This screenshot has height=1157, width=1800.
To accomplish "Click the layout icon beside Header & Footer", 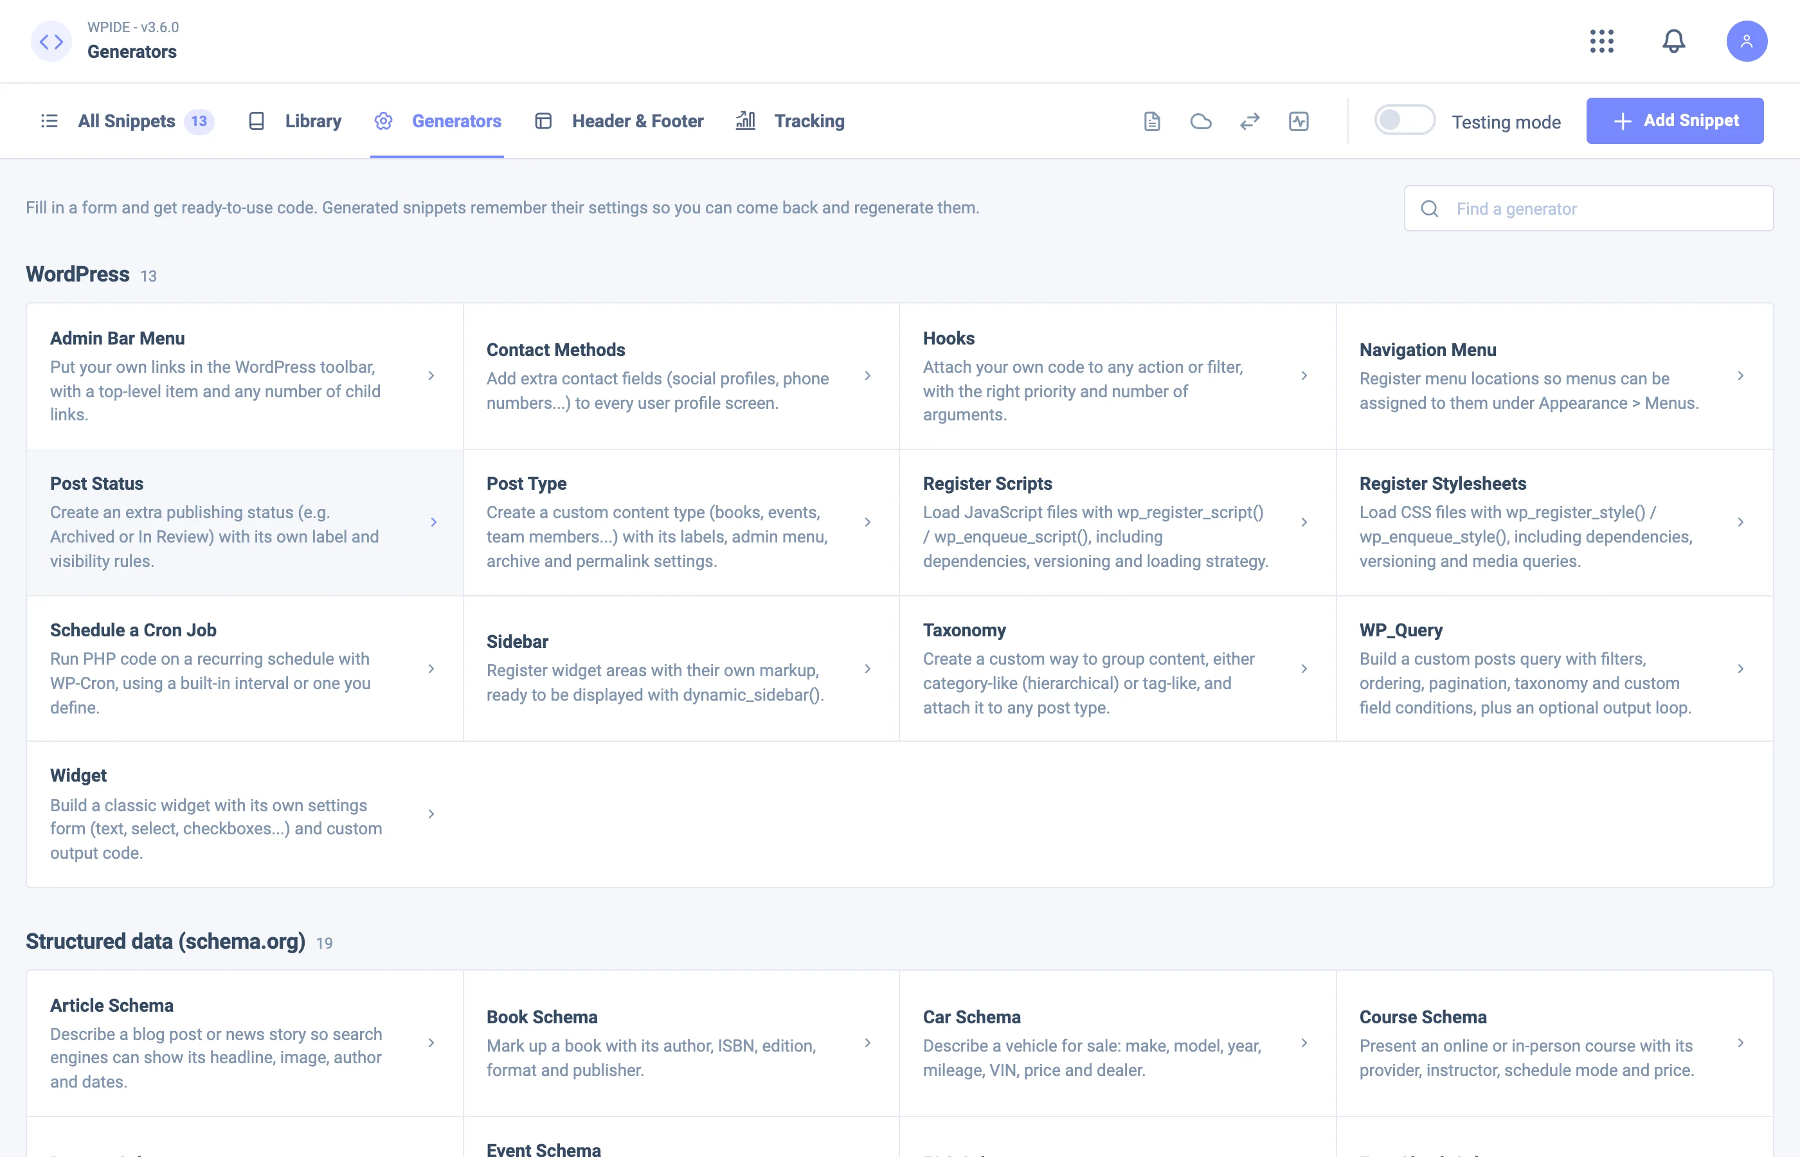I will pyautogui.click(x=543, y=121).
